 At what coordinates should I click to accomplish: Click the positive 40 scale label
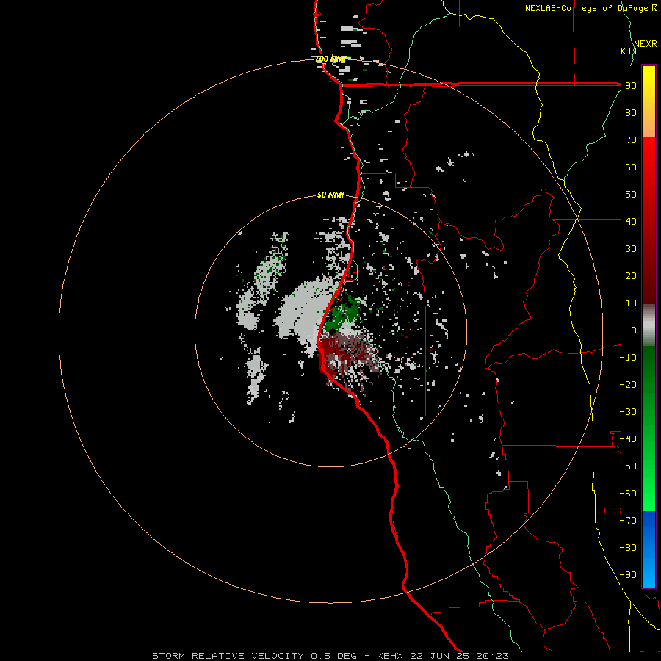pos(631,221)
